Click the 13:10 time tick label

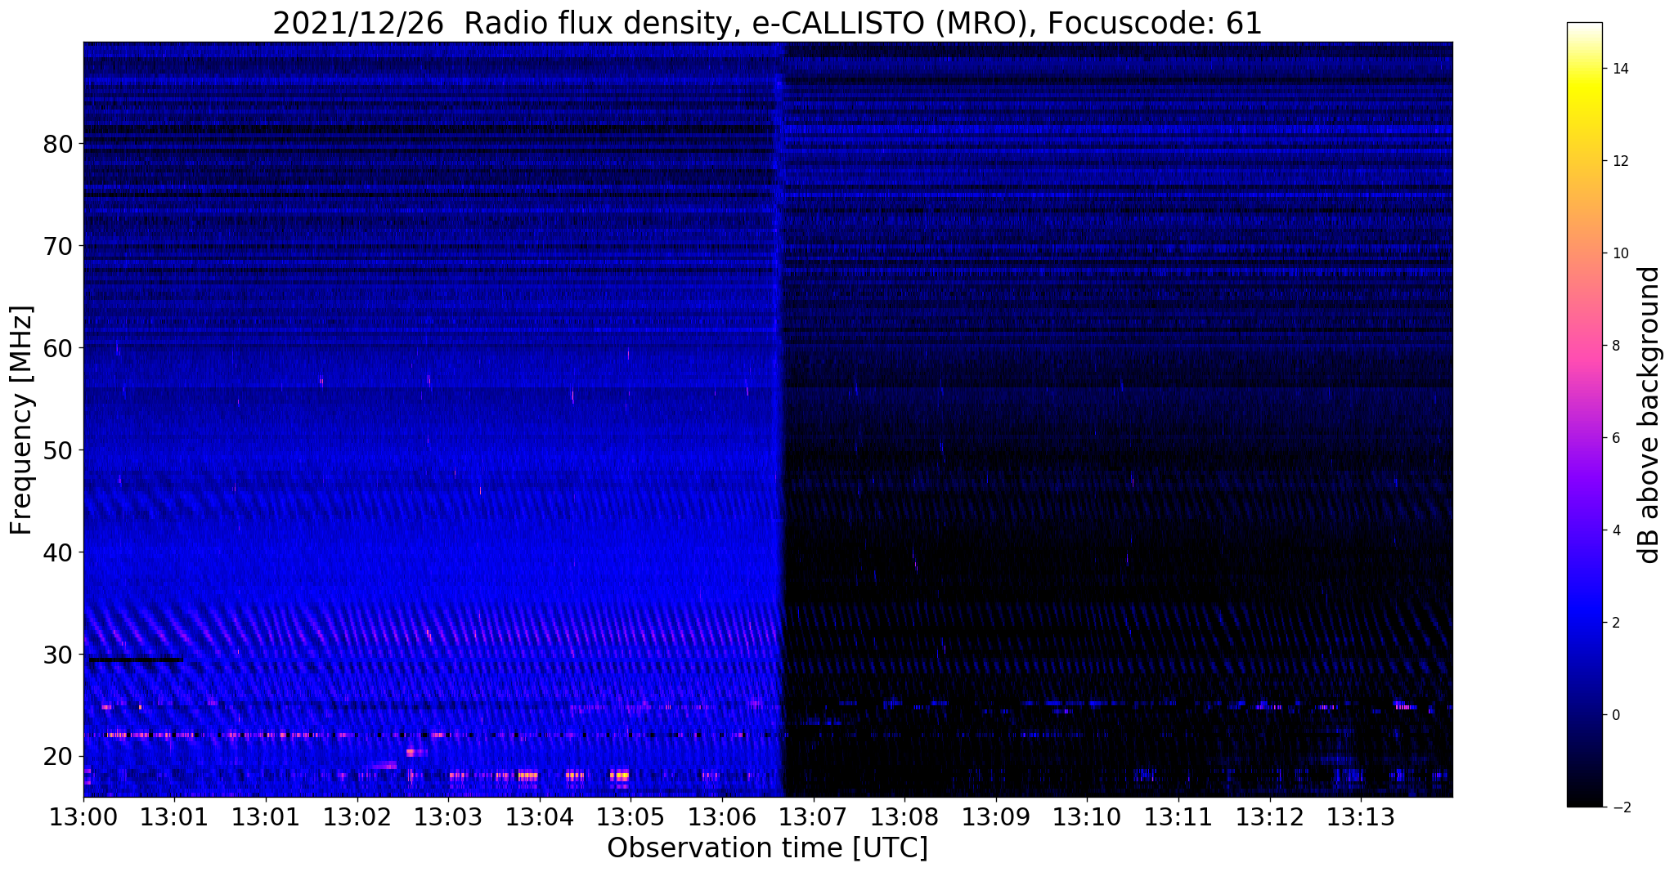click(x=1087, y=817)
